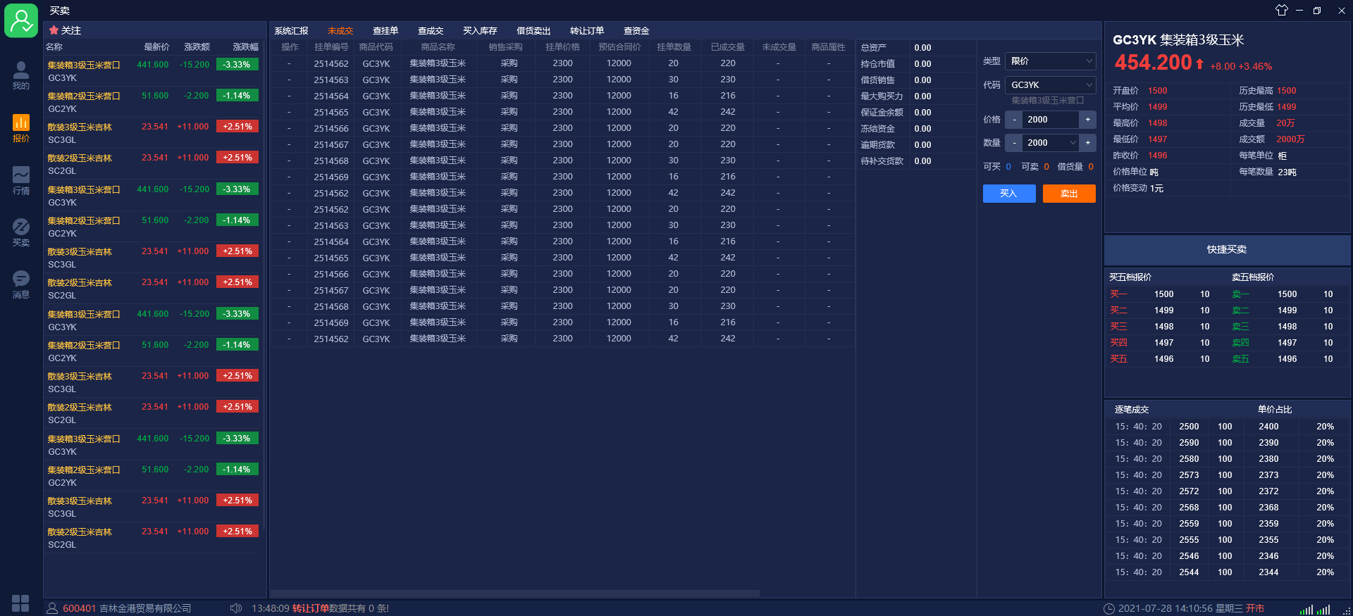The image size is (1353, 616).
Task: Sort by 最新价 column header
Action: pyautogui.click(x=156, y=47)
